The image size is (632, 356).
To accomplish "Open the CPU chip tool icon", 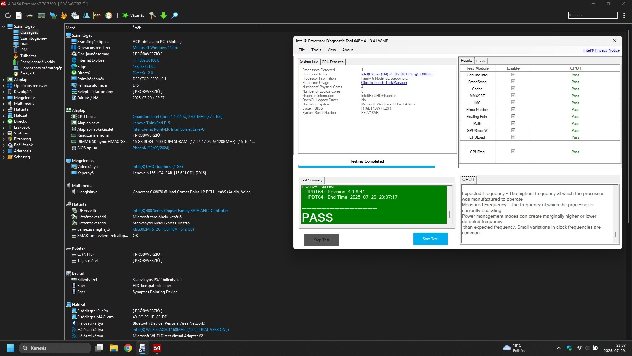I will point(30,15).
